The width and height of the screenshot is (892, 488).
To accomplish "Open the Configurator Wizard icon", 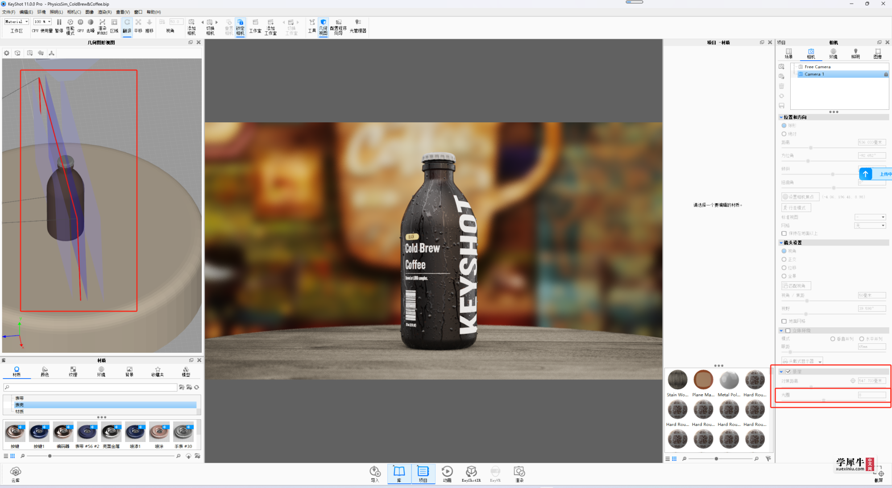I will tap(339, 22).
